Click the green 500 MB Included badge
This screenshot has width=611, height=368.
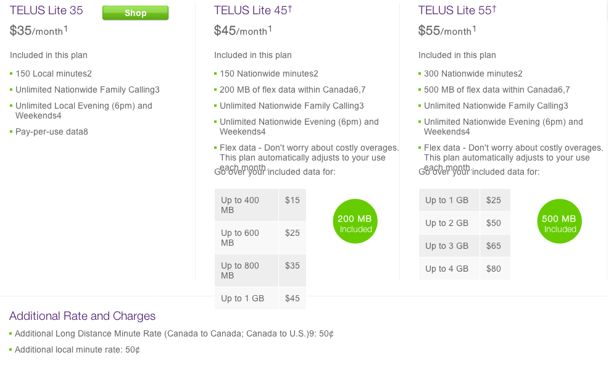559,222
